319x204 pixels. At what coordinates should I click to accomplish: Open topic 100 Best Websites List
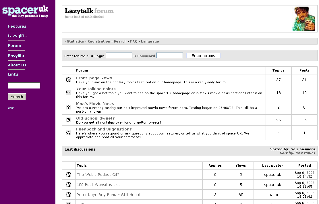tap(98, 185)
